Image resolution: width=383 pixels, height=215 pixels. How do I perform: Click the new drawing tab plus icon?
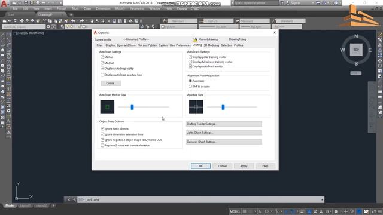[71, 14]
